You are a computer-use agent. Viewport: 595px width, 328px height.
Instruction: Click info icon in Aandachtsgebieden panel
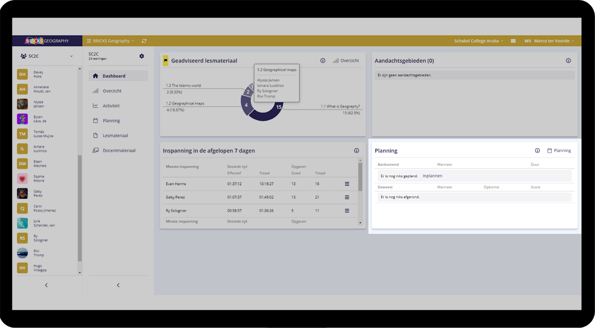point(568,60)
